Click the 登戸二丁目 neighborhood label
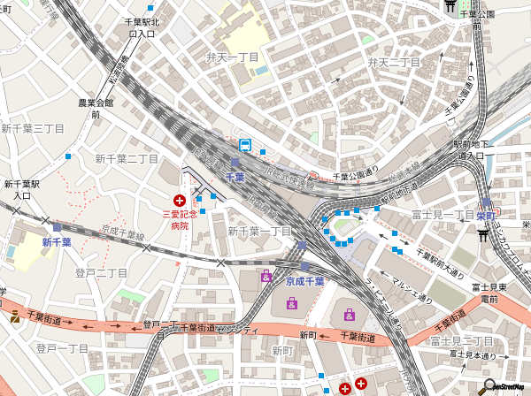This screenshot has width=531, height=396. click(101, 272)
